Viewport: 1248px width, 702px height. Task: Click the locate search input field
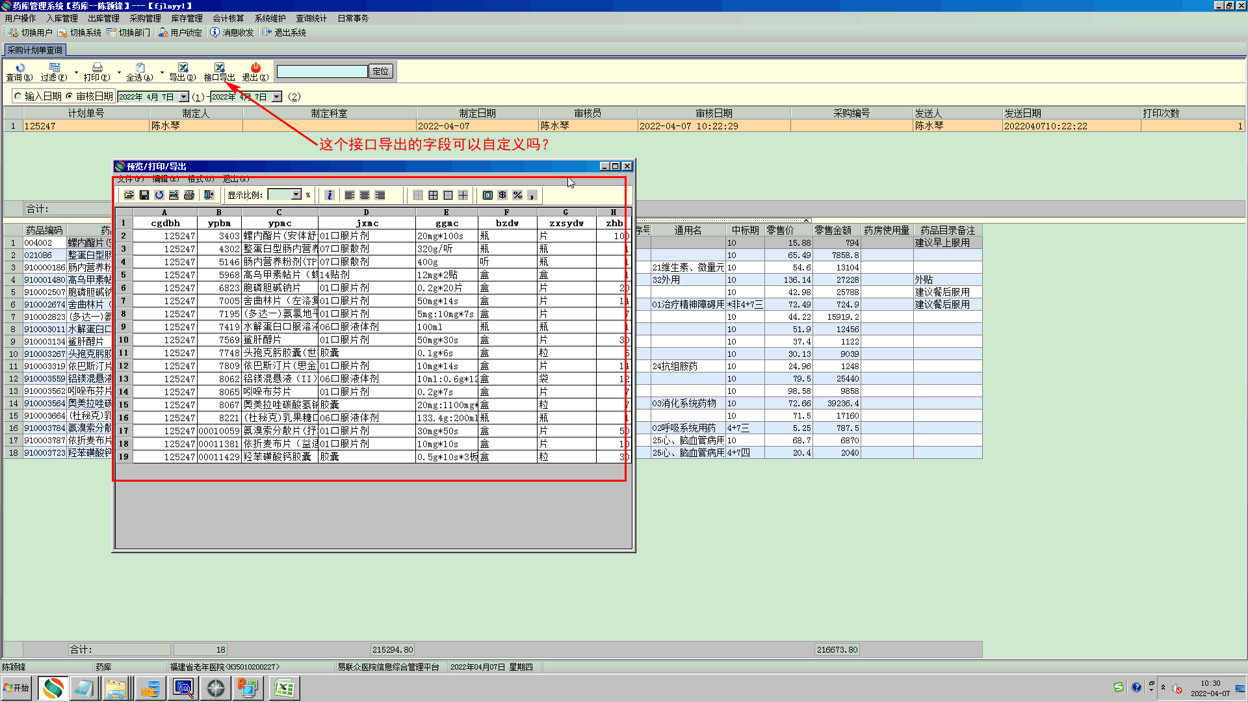pyautogui.click(x=322, y=71)
